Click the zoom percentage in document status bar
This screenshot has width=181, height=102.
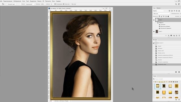(51, 101)
